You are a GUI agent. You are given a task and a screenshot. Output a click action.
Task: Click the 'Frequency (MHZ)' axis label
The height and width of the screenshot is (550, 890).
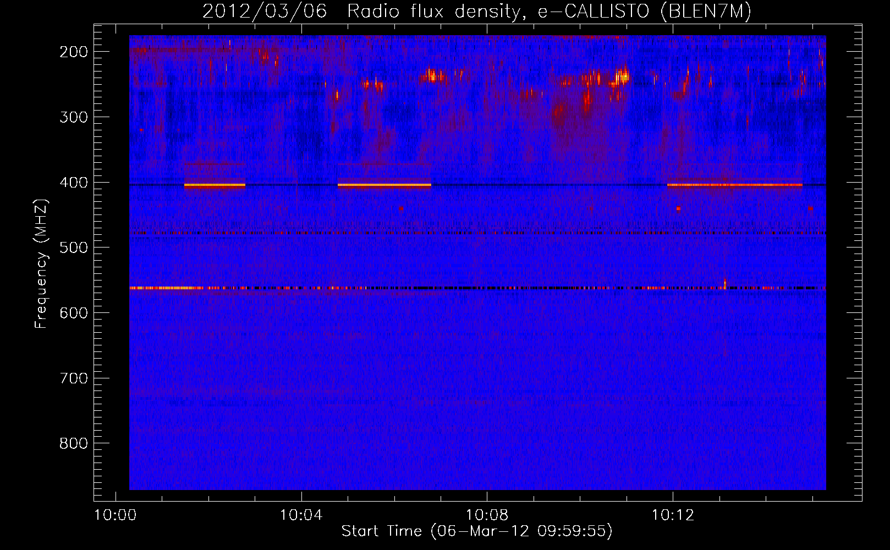click(x=41, y=263)
